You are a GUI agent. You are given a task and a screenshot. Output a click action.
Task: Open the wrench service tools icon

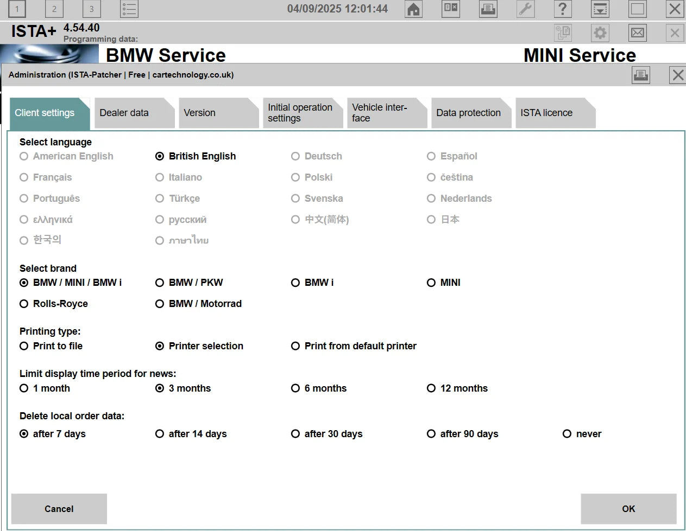pyautogui.click(x=525, y=9)
